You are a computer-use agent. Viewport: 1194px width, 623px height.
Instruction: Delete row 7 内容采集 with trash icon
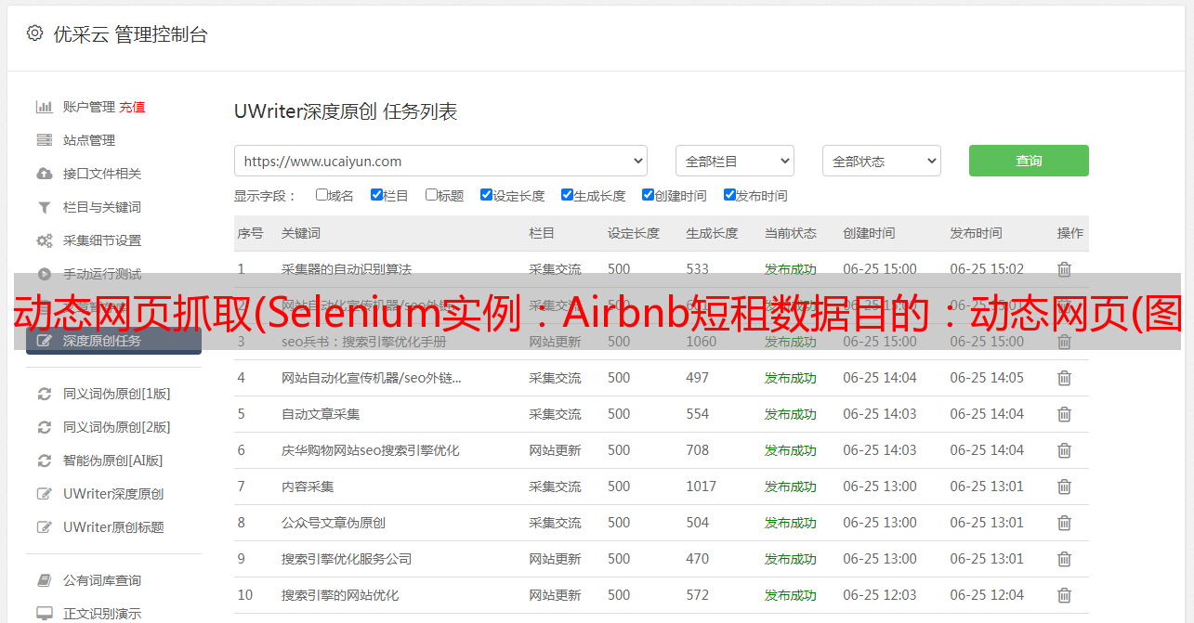click(x=1065, y=487)
